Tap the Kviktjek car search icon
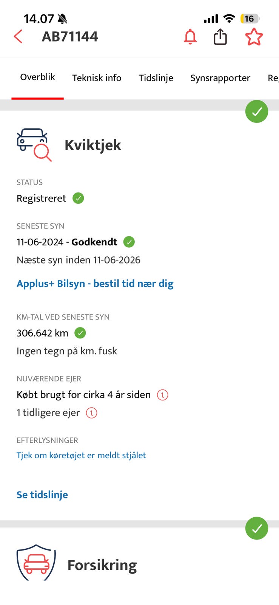The height and width of the screenshot is (605, 279). (34, 145)
